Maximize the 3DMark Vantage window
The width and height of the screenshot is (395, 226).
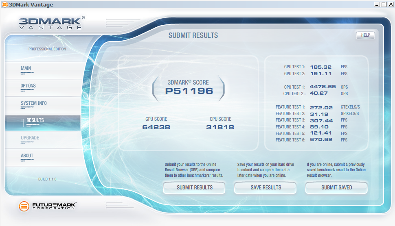pyautogui.click(x=384, y=4)
